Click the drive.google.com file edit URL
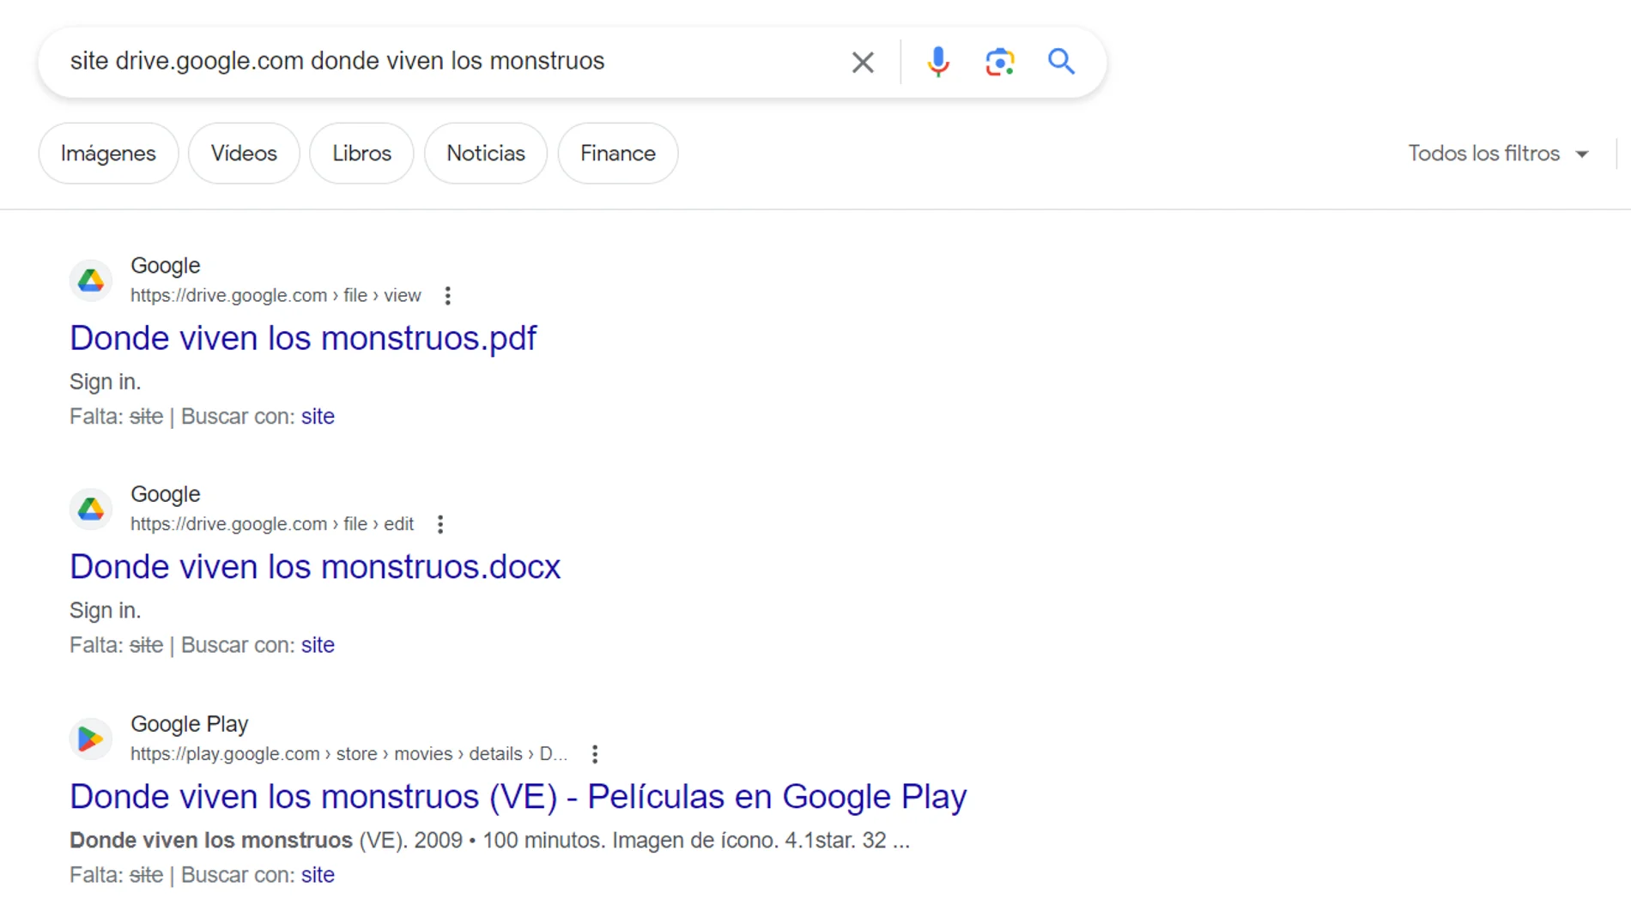 [272, 524]
